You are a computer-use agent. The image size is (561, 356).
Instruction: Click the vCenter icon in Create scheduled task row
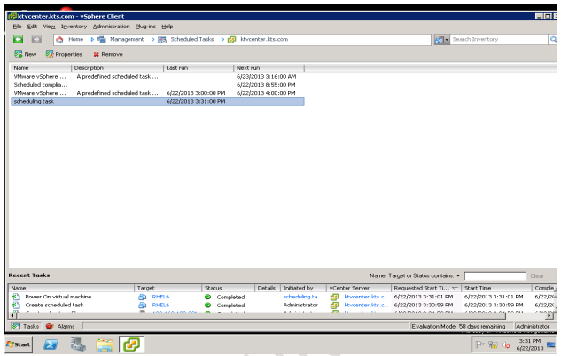[x=334, y=306]
